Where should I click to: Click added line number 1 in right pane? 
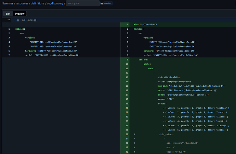coord(127,25)
